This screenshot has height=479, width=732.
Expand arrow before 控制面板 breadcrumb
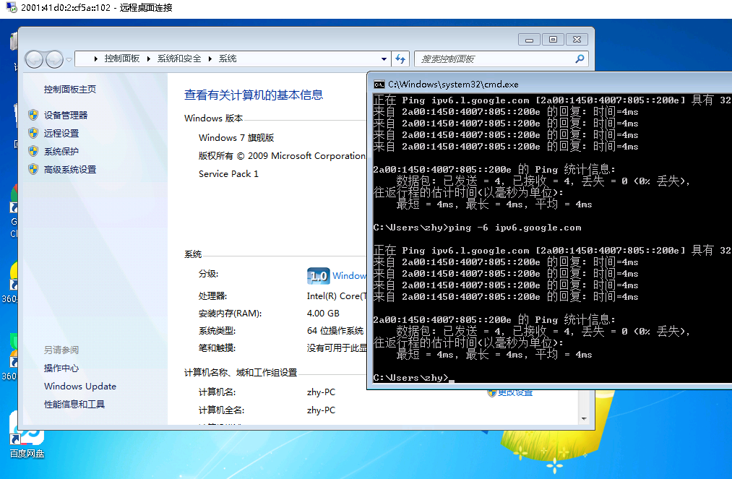tap(95, 59)
